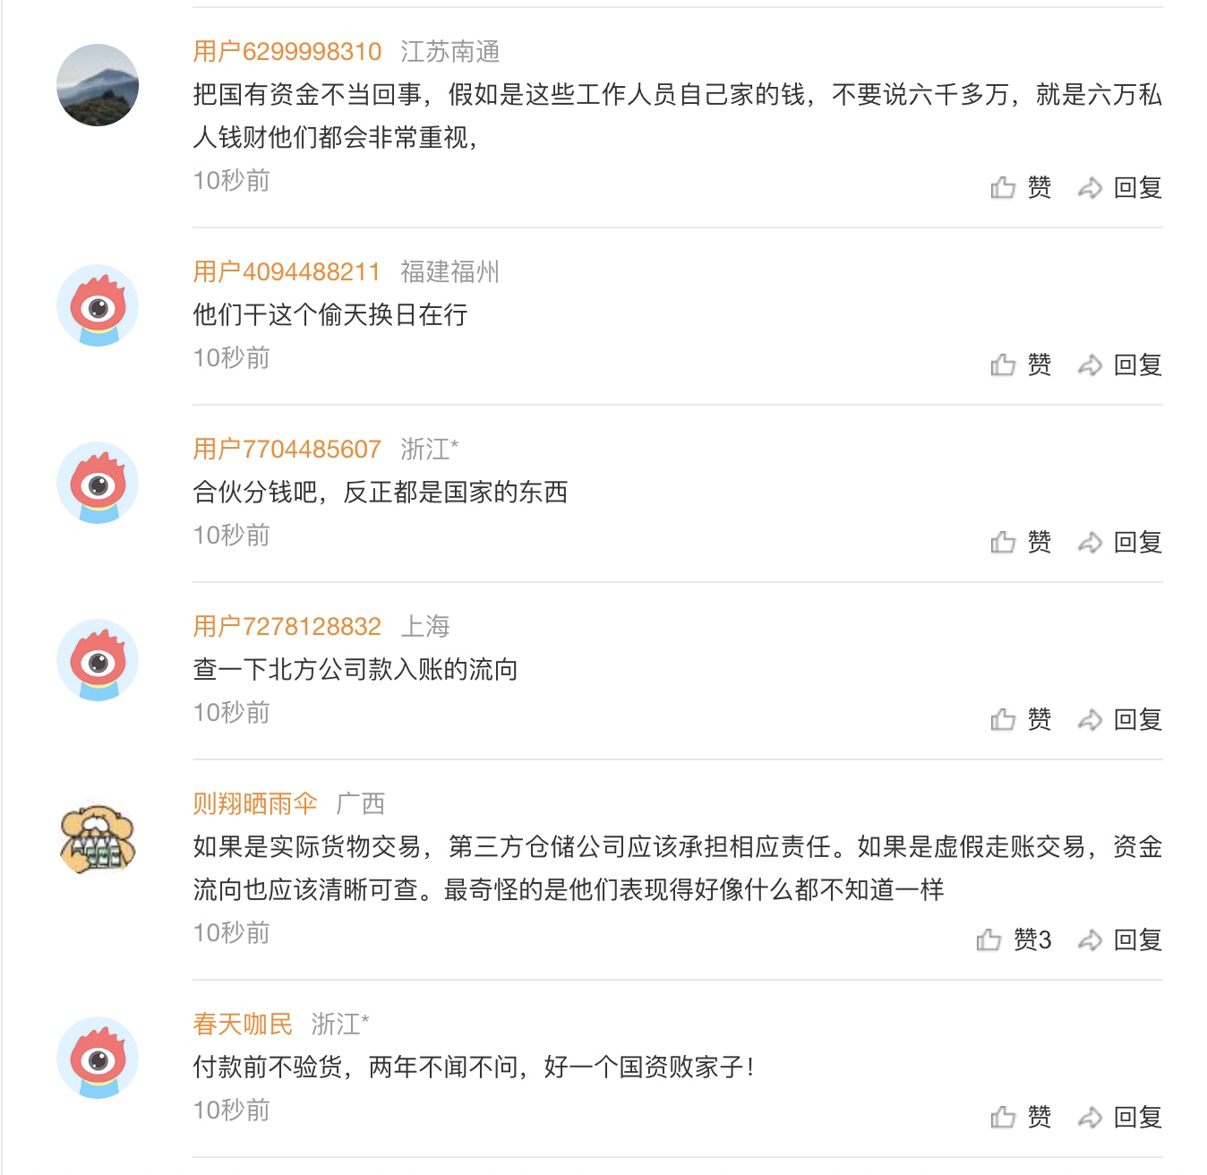Click the mountain avatar of 用户6299998310
The height and width of the screenshot is (1175, 1207).
click(98, 85)
